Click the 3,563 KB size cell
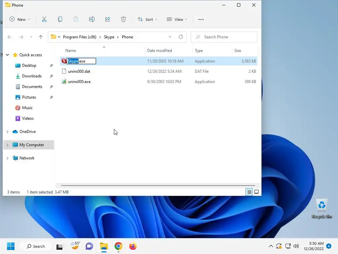The image size is (338, 254). 249,61
